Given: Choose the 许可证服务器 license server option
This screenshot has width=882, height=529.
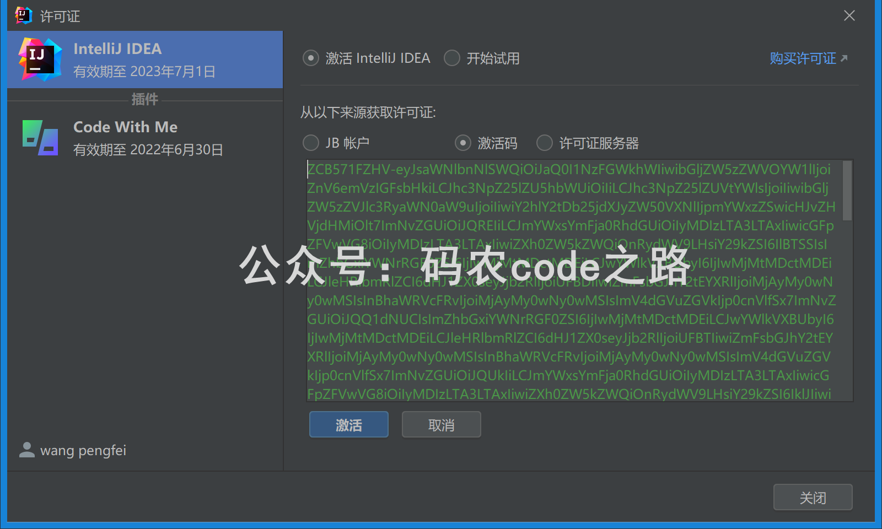Looking at the screenshot, I should [x=545, y=143].
